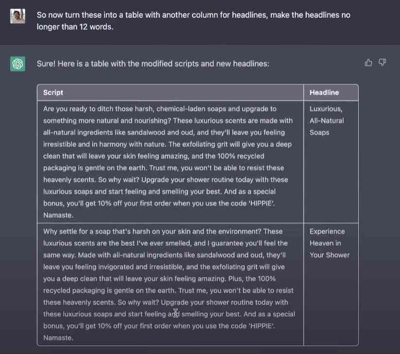Click the first script starting 'Are you ready'

pos(170,162)
